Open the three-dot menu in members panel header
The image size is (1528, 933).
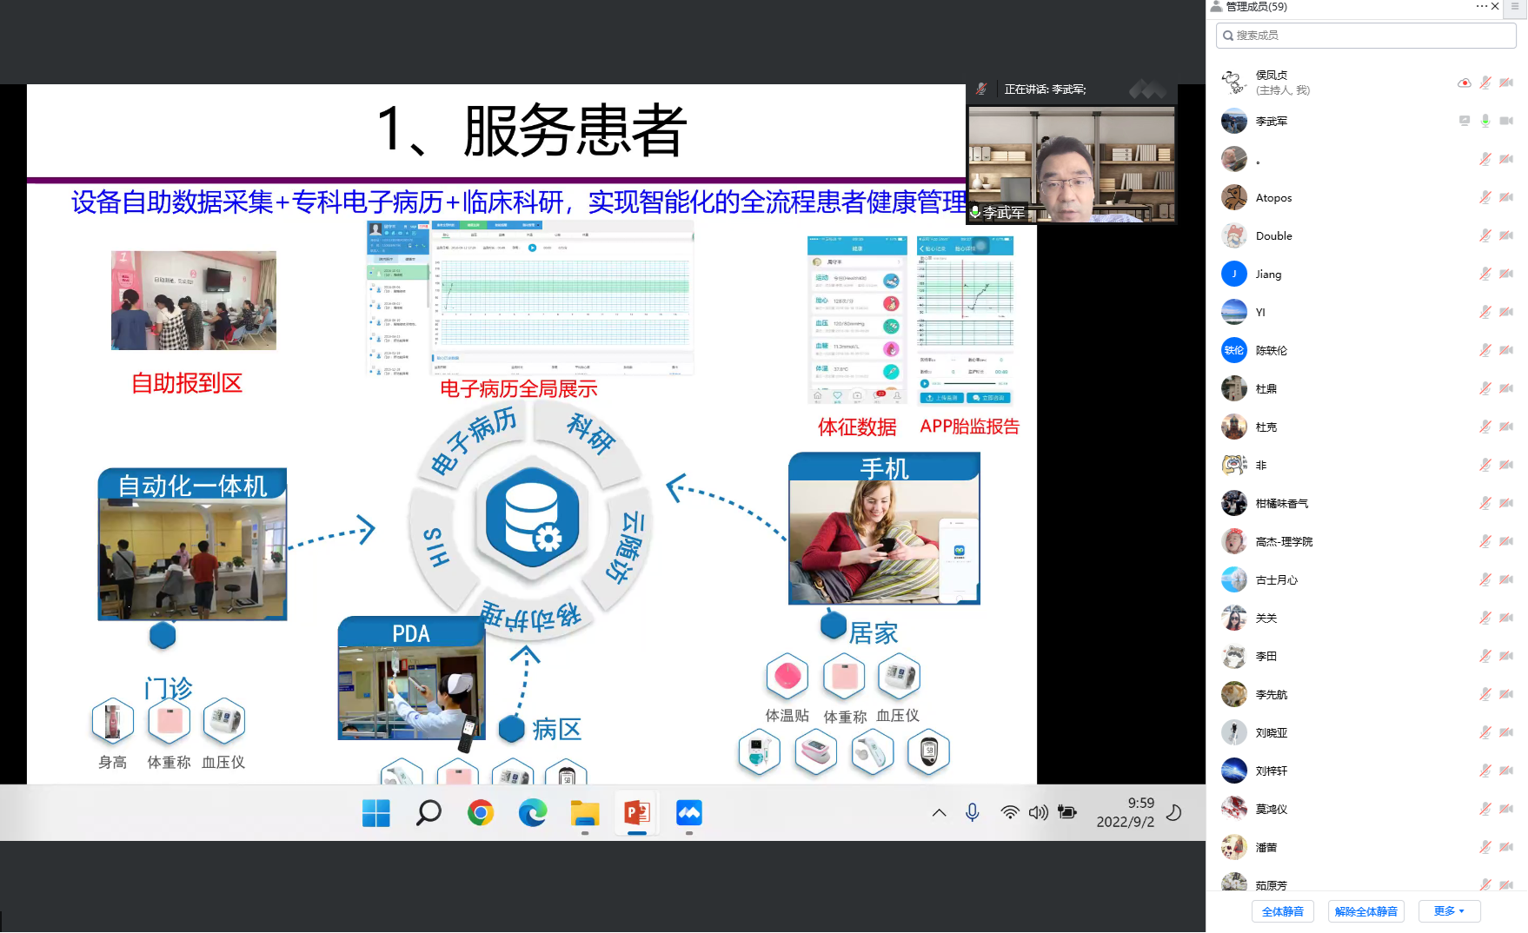pyautogui.click(x=1481, y=6)
